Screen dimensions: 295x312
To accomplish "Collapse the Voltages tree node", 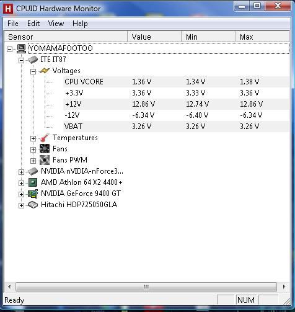I will 33,72.
